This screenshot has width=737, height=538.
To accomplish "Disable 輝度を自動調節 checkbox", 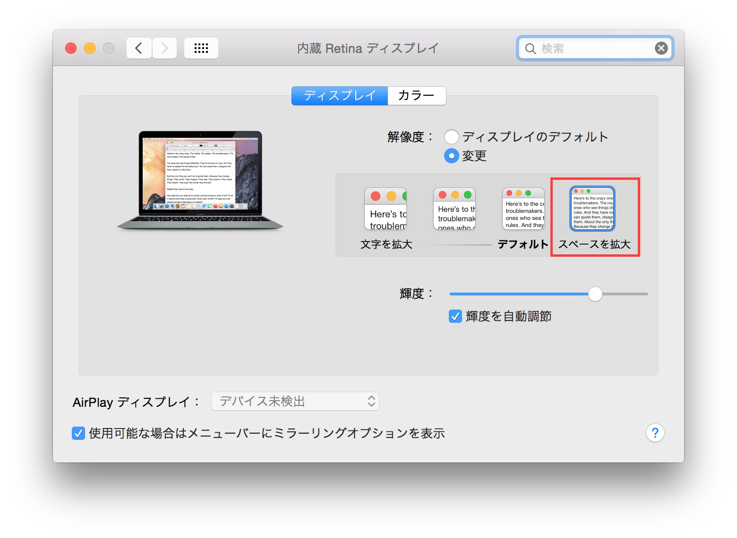I will [x=455, y=316].
